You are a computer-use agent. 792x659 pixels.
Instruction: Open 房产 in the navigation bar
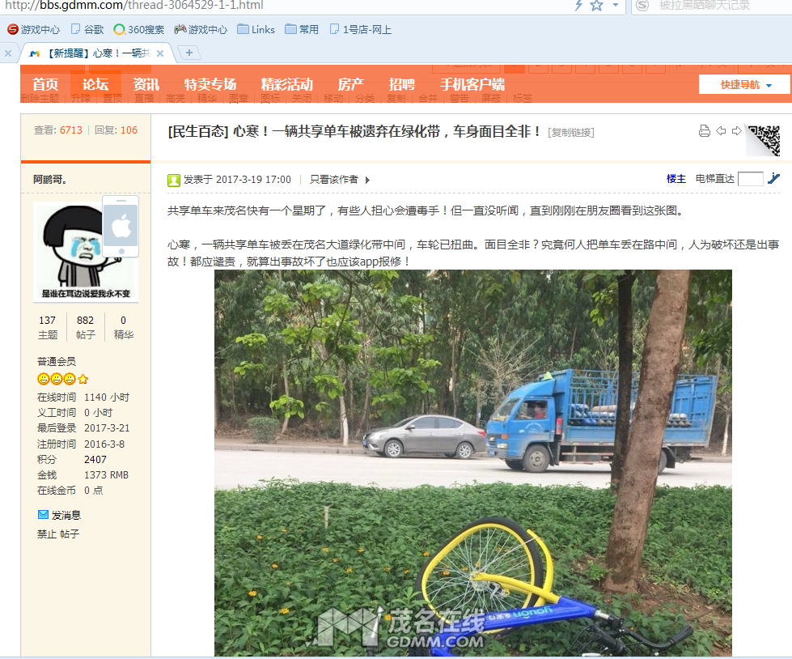pos(350,84)
